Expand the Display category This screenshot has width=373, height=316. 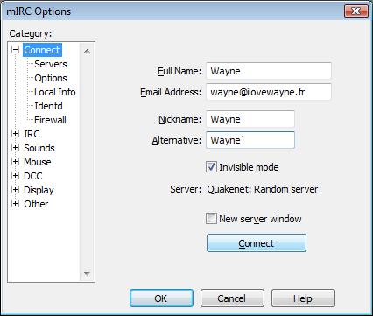(15, 190)
